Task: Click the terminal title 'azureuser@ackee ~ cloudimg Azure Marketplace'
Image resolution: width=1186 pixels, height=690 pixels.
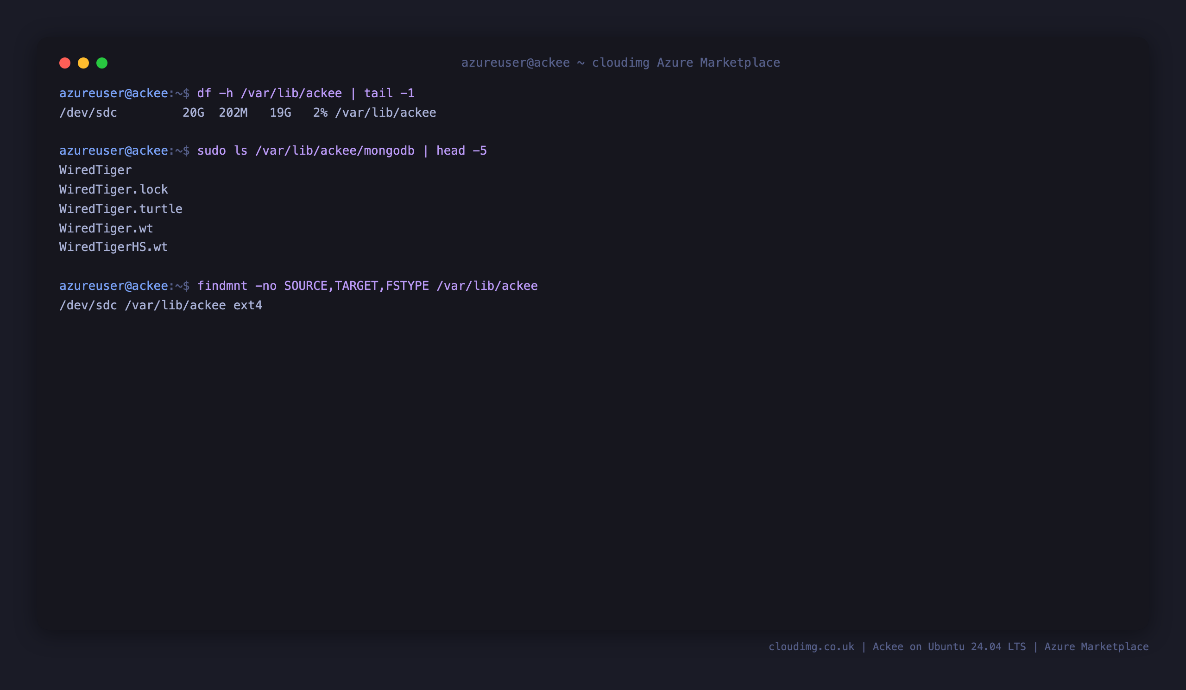Action: coord(620,63)
